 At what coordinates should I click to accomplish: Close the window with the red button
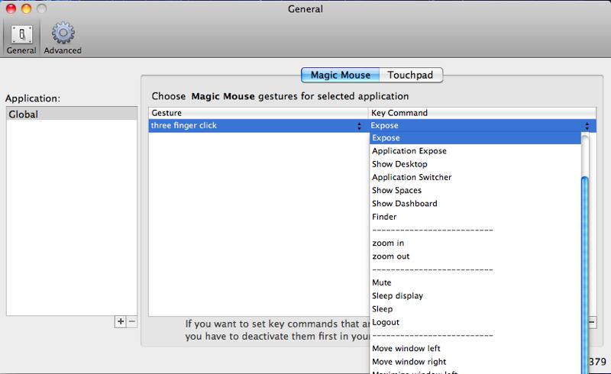click(x=11, y=8)
